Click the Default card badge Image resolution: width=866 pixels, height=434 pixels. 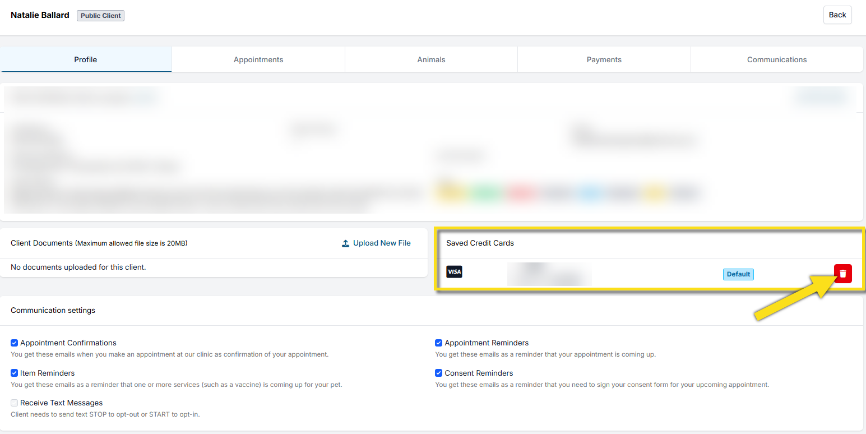(x=738, y=274)
